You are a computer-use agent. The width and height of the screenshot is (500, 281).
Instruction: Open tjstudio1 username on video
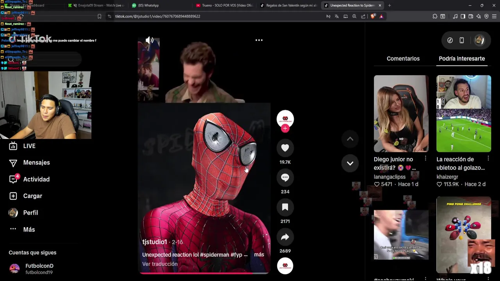[155, 242]
